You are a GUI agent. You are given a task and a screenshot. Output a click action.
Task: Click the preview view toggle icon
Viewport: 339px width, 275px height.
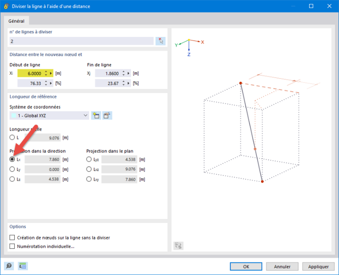[x=178, y=246]
